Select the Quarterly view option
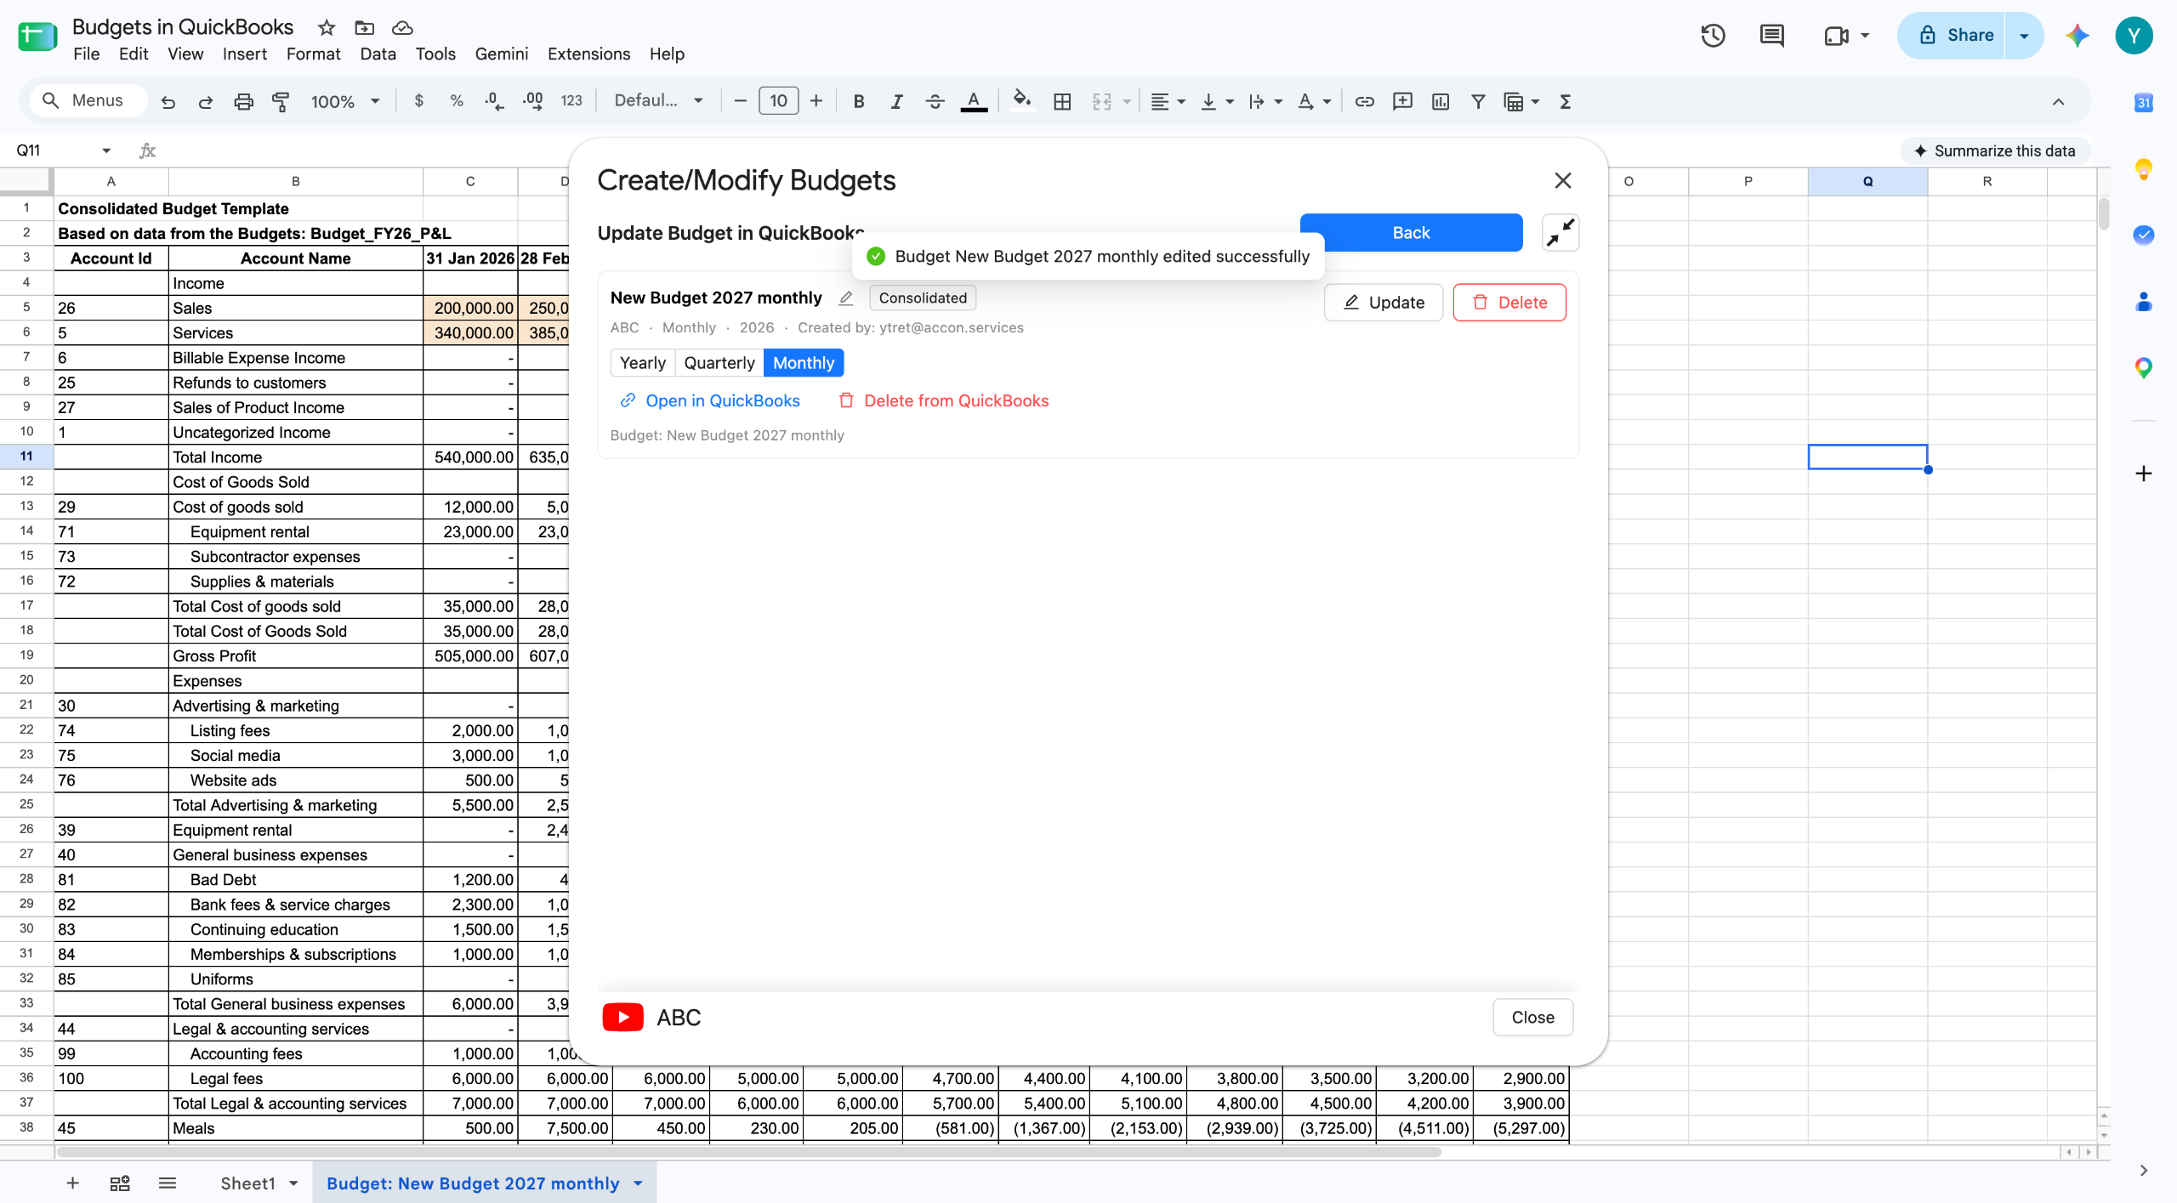The width and height of the screenshot is (2177, 1203). 719,363
